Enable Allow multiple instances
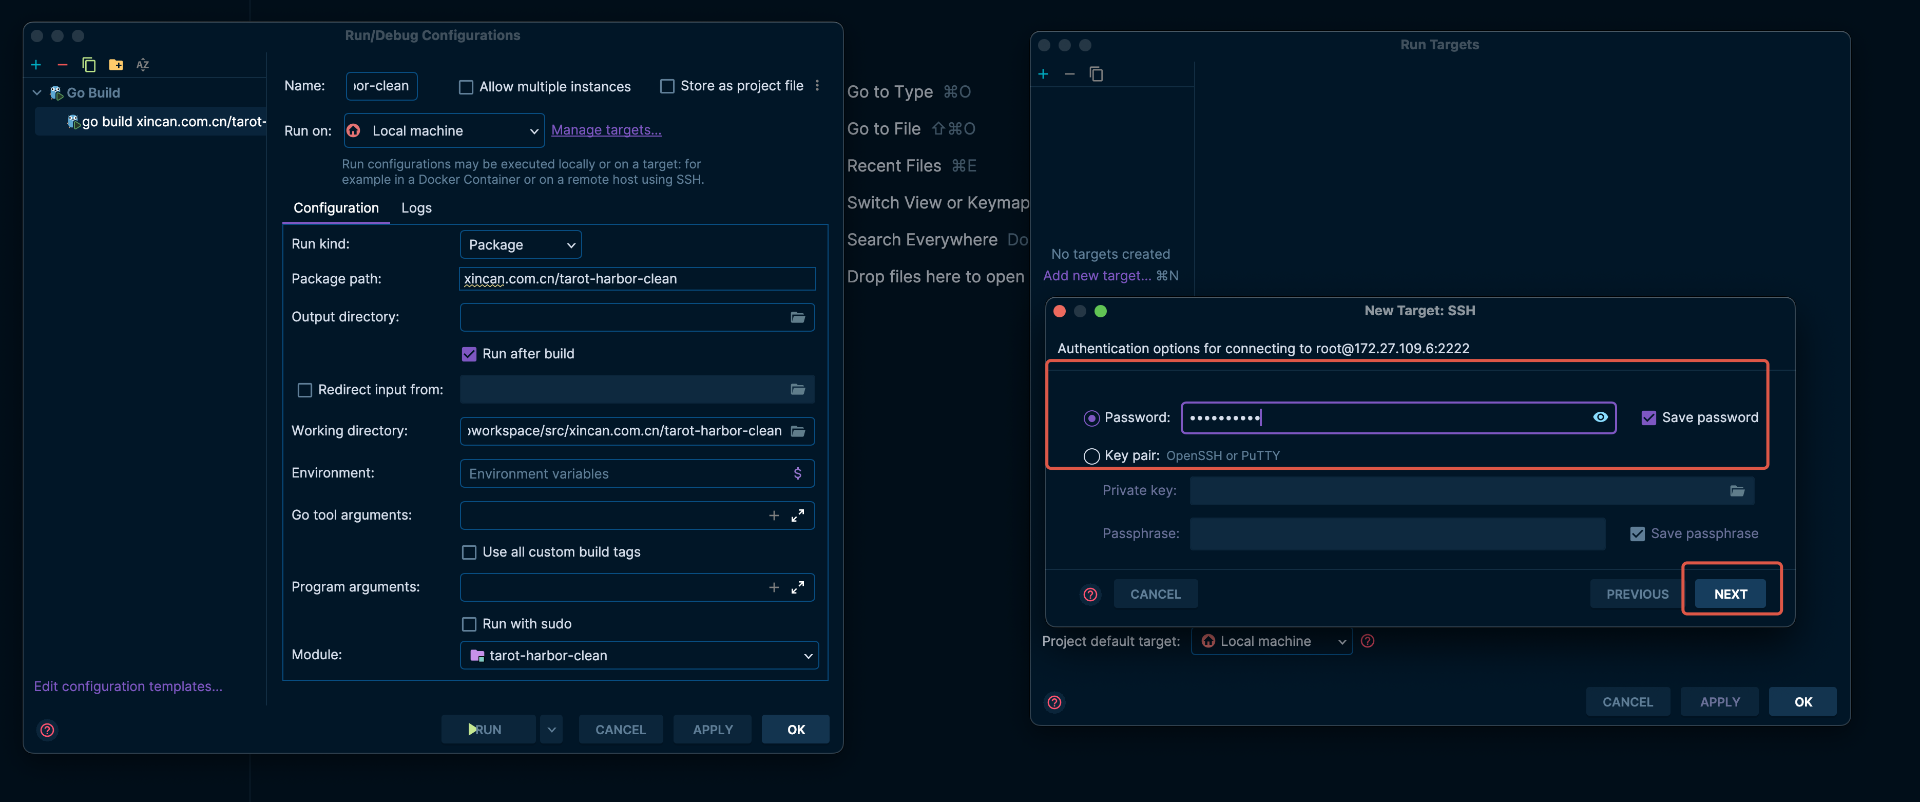 (x=466, y=87)
